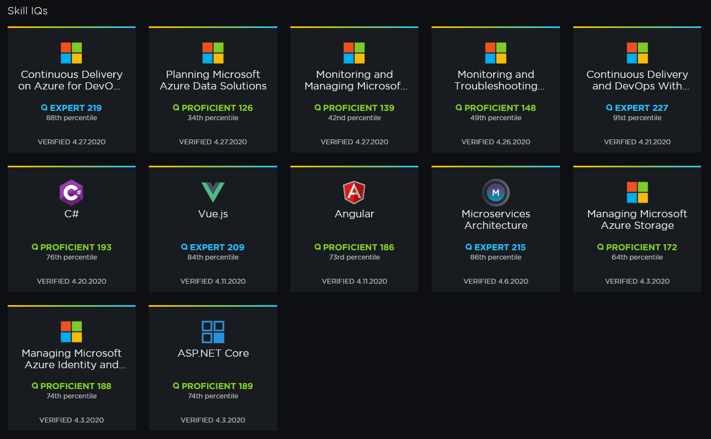Click Microsoft logo above Planning Microsoft Azure Data Solutions
This screenshot has width=711, height=439.
point(213,53)
